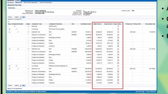Open the Privacy Statement link

tap(151, 92)
